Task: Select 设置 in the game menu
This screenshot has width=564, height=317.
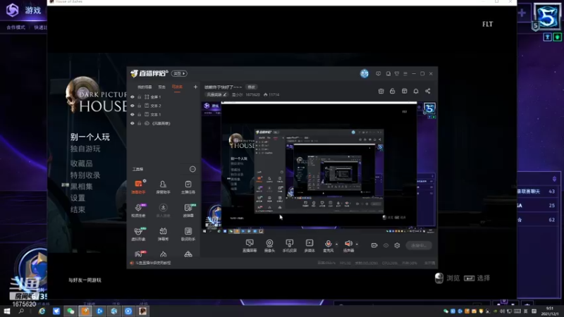Action: (x=78, y=198)
